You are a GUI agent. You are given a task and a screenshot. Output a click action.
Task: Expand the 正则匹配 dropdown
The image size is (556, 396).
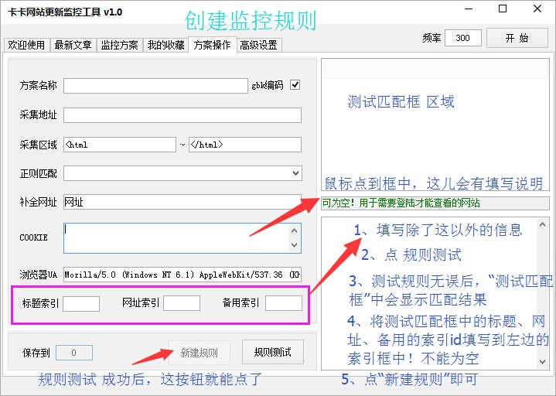click(295, 173)
